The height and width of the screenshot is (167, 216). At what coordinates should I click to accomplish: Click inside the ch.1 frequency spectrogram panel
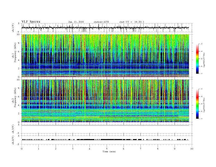tap(105, 56)
